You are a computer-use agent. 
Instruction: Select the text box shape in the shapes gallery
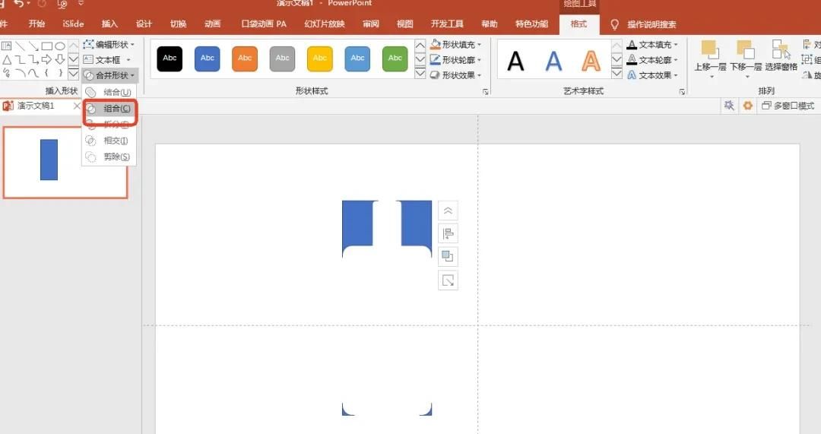coord(6,46)
